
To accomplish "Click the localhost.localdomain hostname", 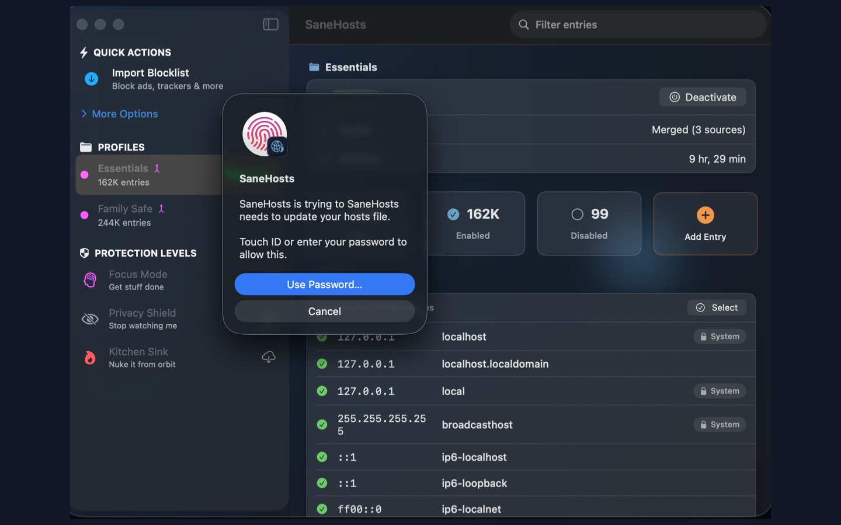I will pos(495,364).
